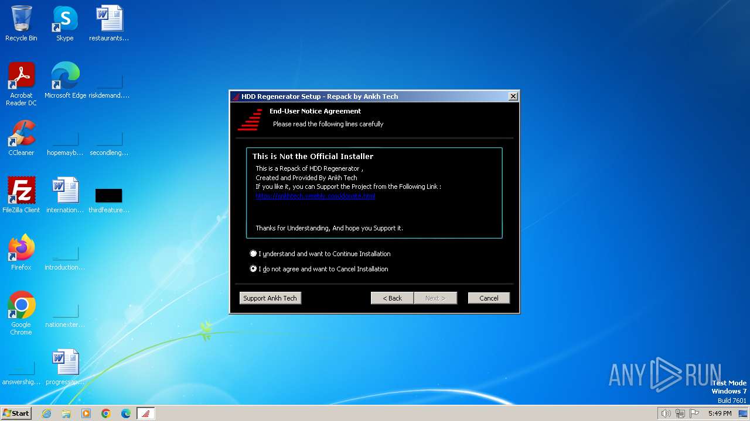The width and height of the screenshot is (750, 421).
Task: Click the < Back button
Action: point(392,298)
